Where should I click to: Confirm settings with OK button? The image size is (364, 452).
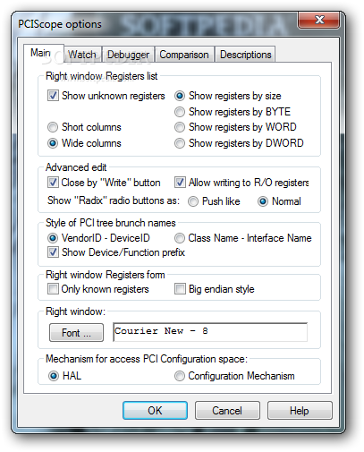(x=155, y=411)
